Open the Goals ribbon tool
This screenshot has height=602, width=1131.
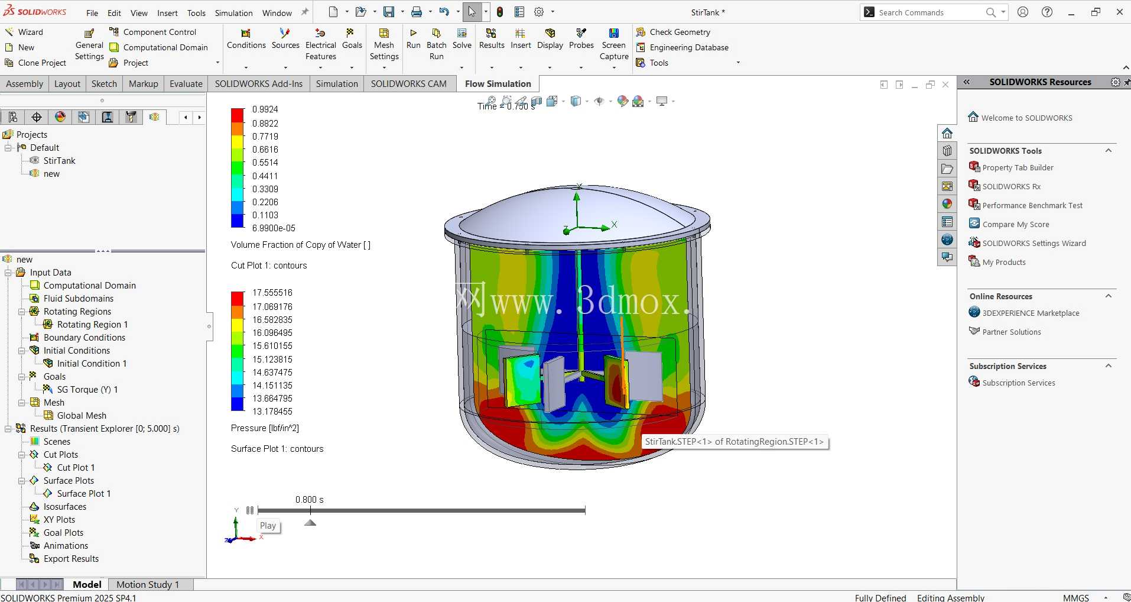(x=352, y=39)
